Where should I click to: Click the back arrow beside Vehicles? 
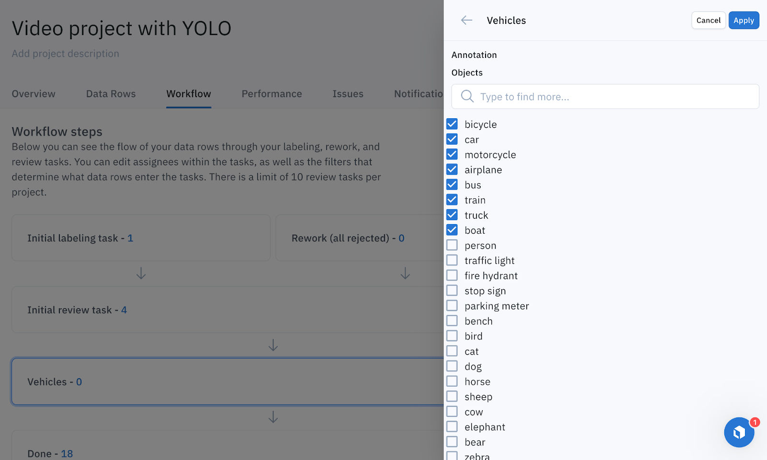tap(466, 20)
